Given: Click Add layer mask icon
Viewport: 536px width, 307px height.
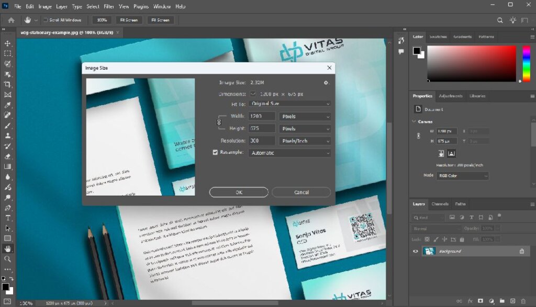Looking at the screenshot, I should click(x=481, y=301).
